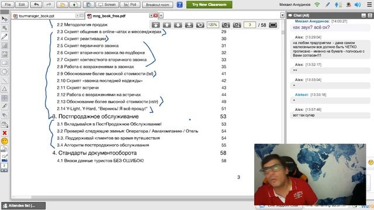This screenshot has height=210, width=374.
Task: Click '2.4 Скрипт реактивации' line
Action: [81, 38]
